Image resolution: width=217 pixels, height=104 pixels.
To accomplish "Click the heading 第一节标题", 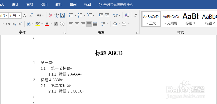I will point(61,68).
